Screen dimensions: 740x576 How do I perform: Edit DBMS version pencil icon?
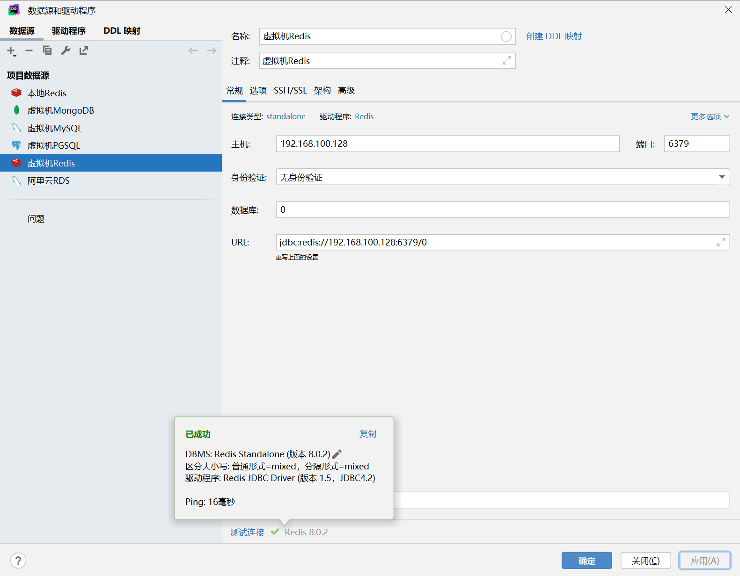click(337, 454)
